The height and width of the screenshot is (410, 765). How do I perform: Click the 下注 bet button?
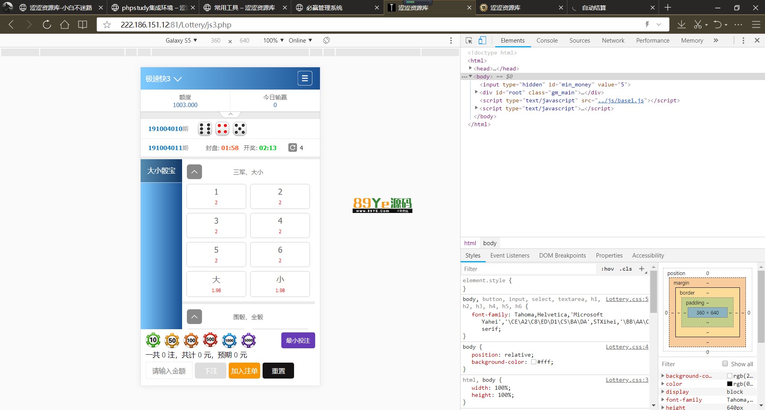tap(211, 371)
